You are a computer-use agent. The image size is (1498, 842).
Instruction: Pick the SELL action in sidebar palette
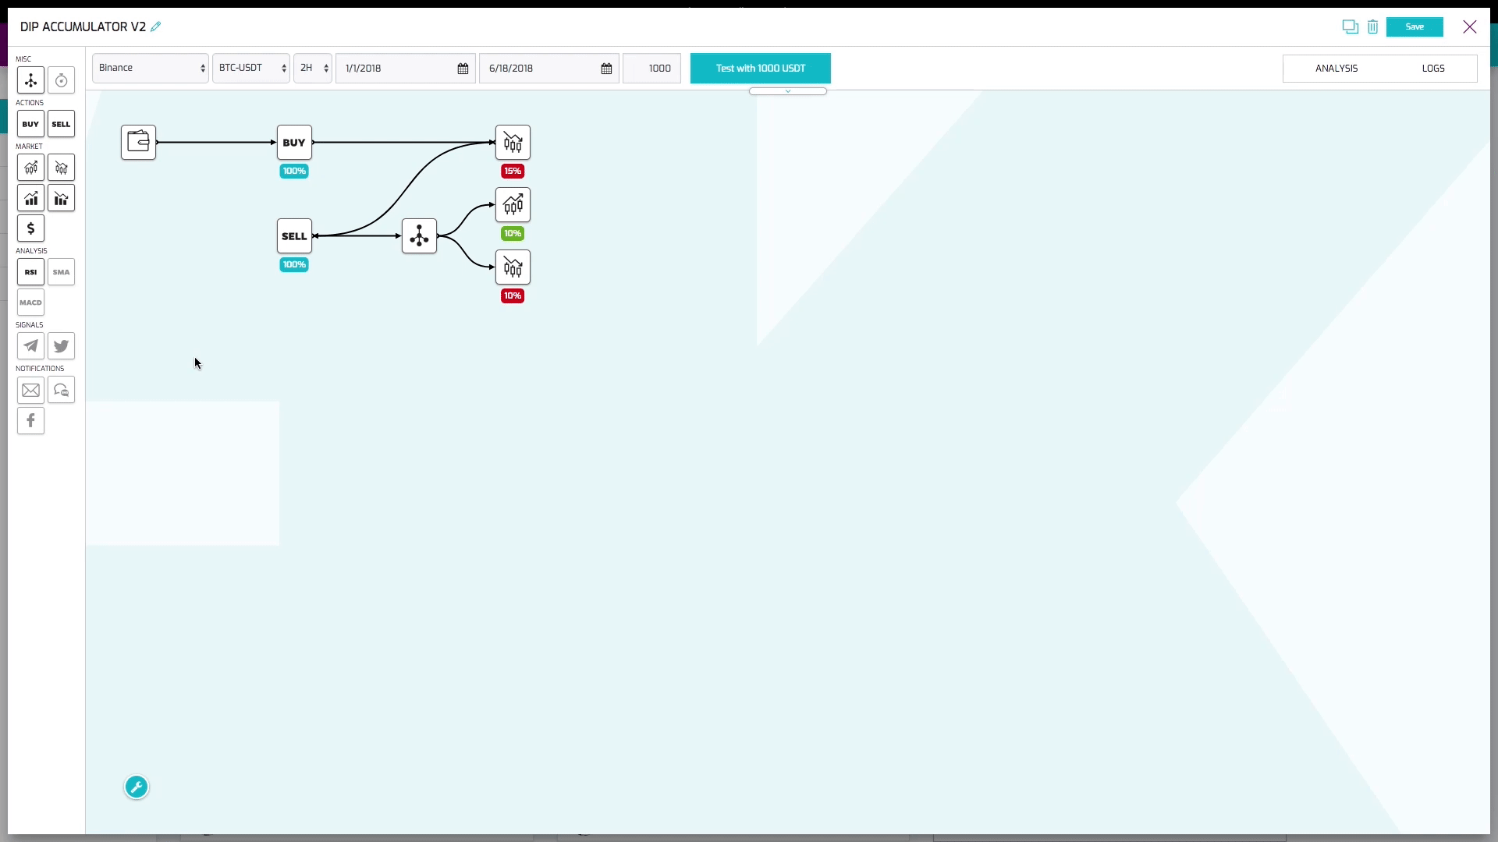tap(61, 124)
